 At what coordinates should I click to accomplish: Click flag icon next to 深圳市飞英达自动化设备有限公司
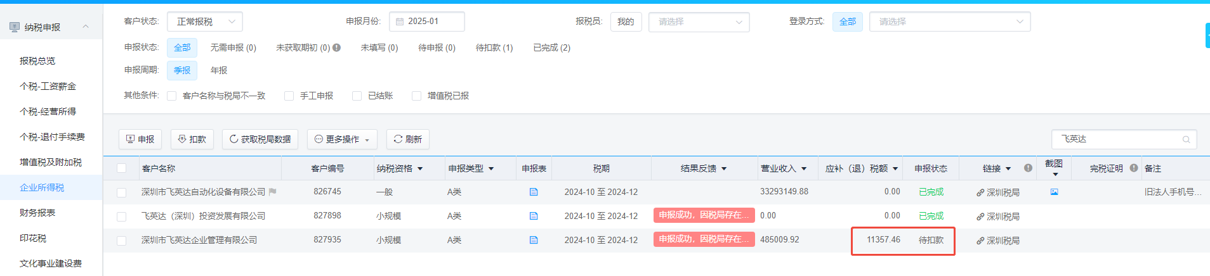click(272, 192)
